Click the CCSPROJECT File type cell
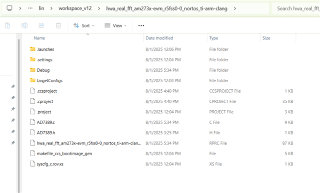Screen dimensions: 320x193 [x=225, y=91]
